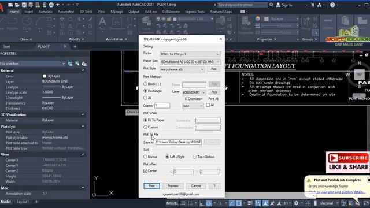
Task: Switch to the Insert ribbon tab
Action: 29,12
